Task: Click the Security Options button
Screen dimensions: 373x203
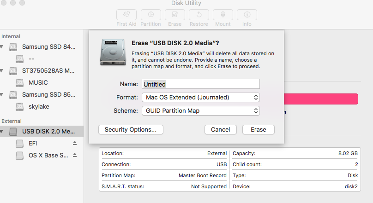Action: coord(131,130)
